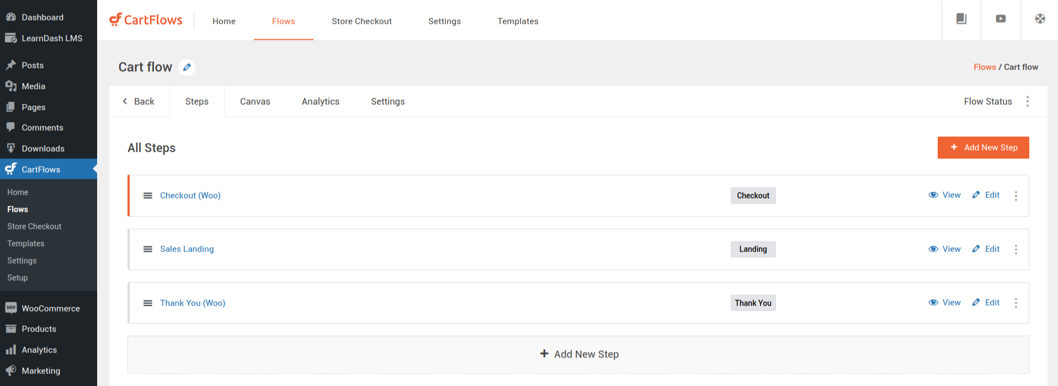The width and height of the screenshot is (1058, 386).
Task: Open more options for Thank You (Woo) step
Action: 1016,303
